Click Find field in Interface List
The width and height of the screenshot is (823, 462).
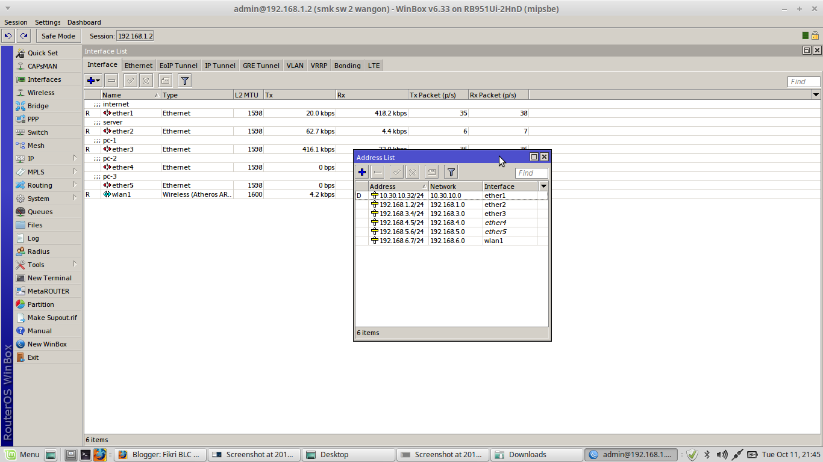[804, 82]
